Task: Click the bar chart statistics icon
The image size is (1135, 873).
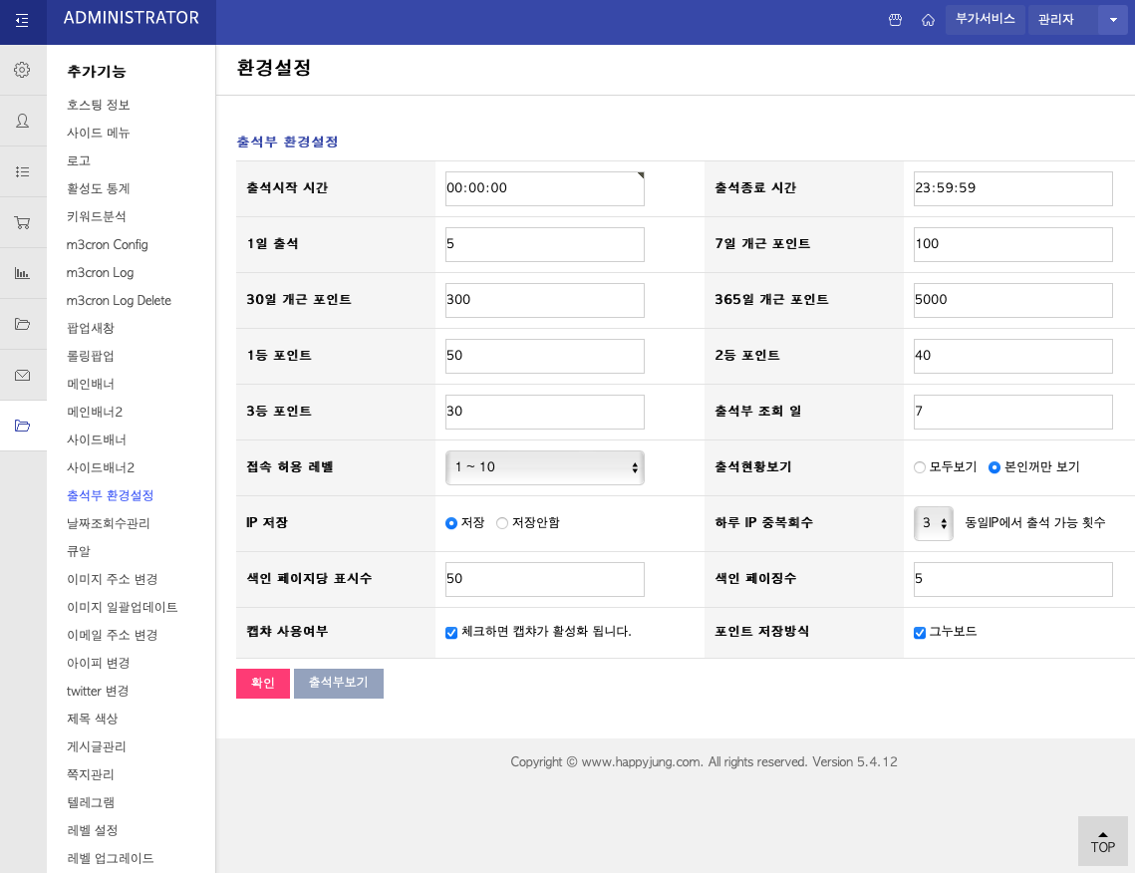Action: click(22, 272)
